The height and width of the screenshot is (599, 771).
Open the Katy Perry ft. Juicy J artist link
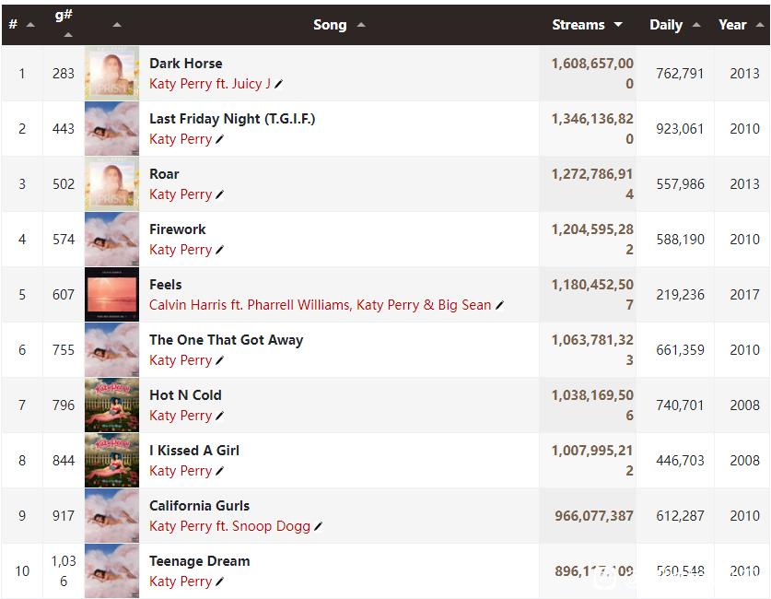210,84
